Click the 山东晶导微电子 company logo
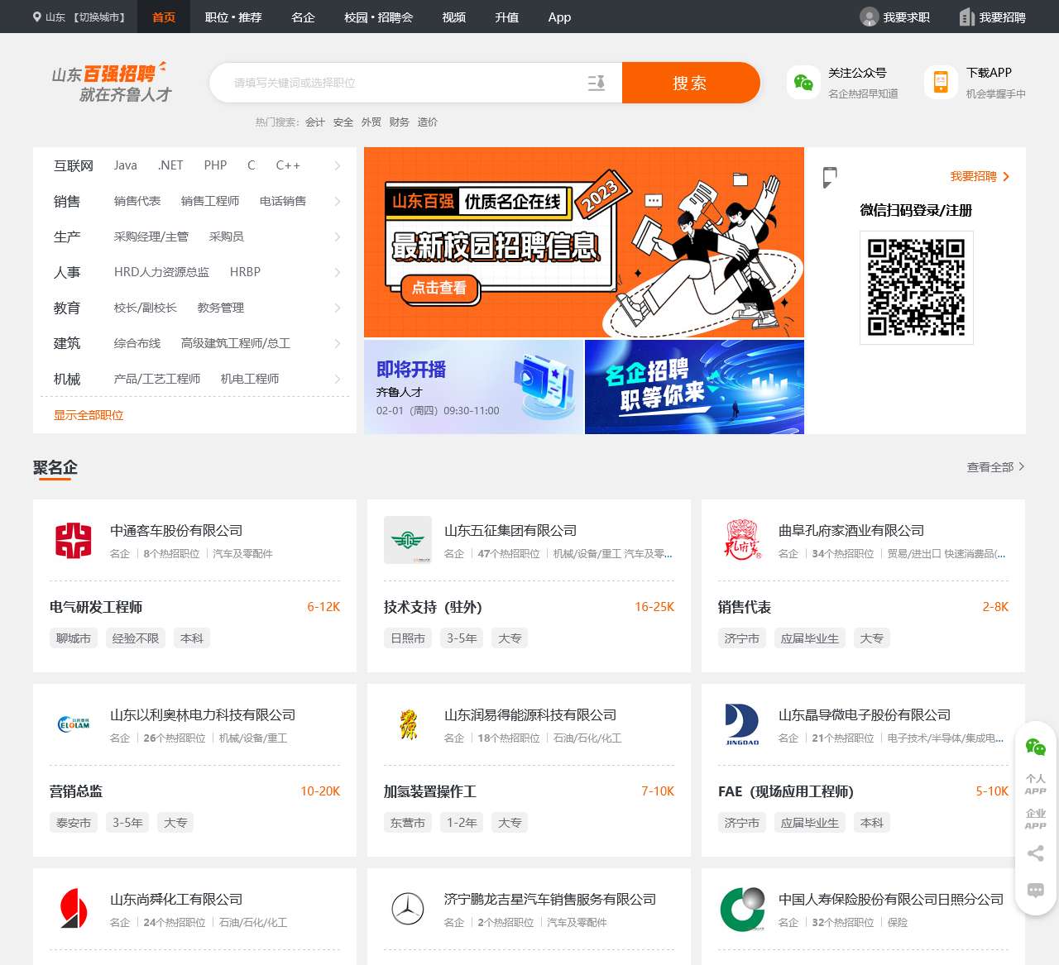 [x=741, y=725]
